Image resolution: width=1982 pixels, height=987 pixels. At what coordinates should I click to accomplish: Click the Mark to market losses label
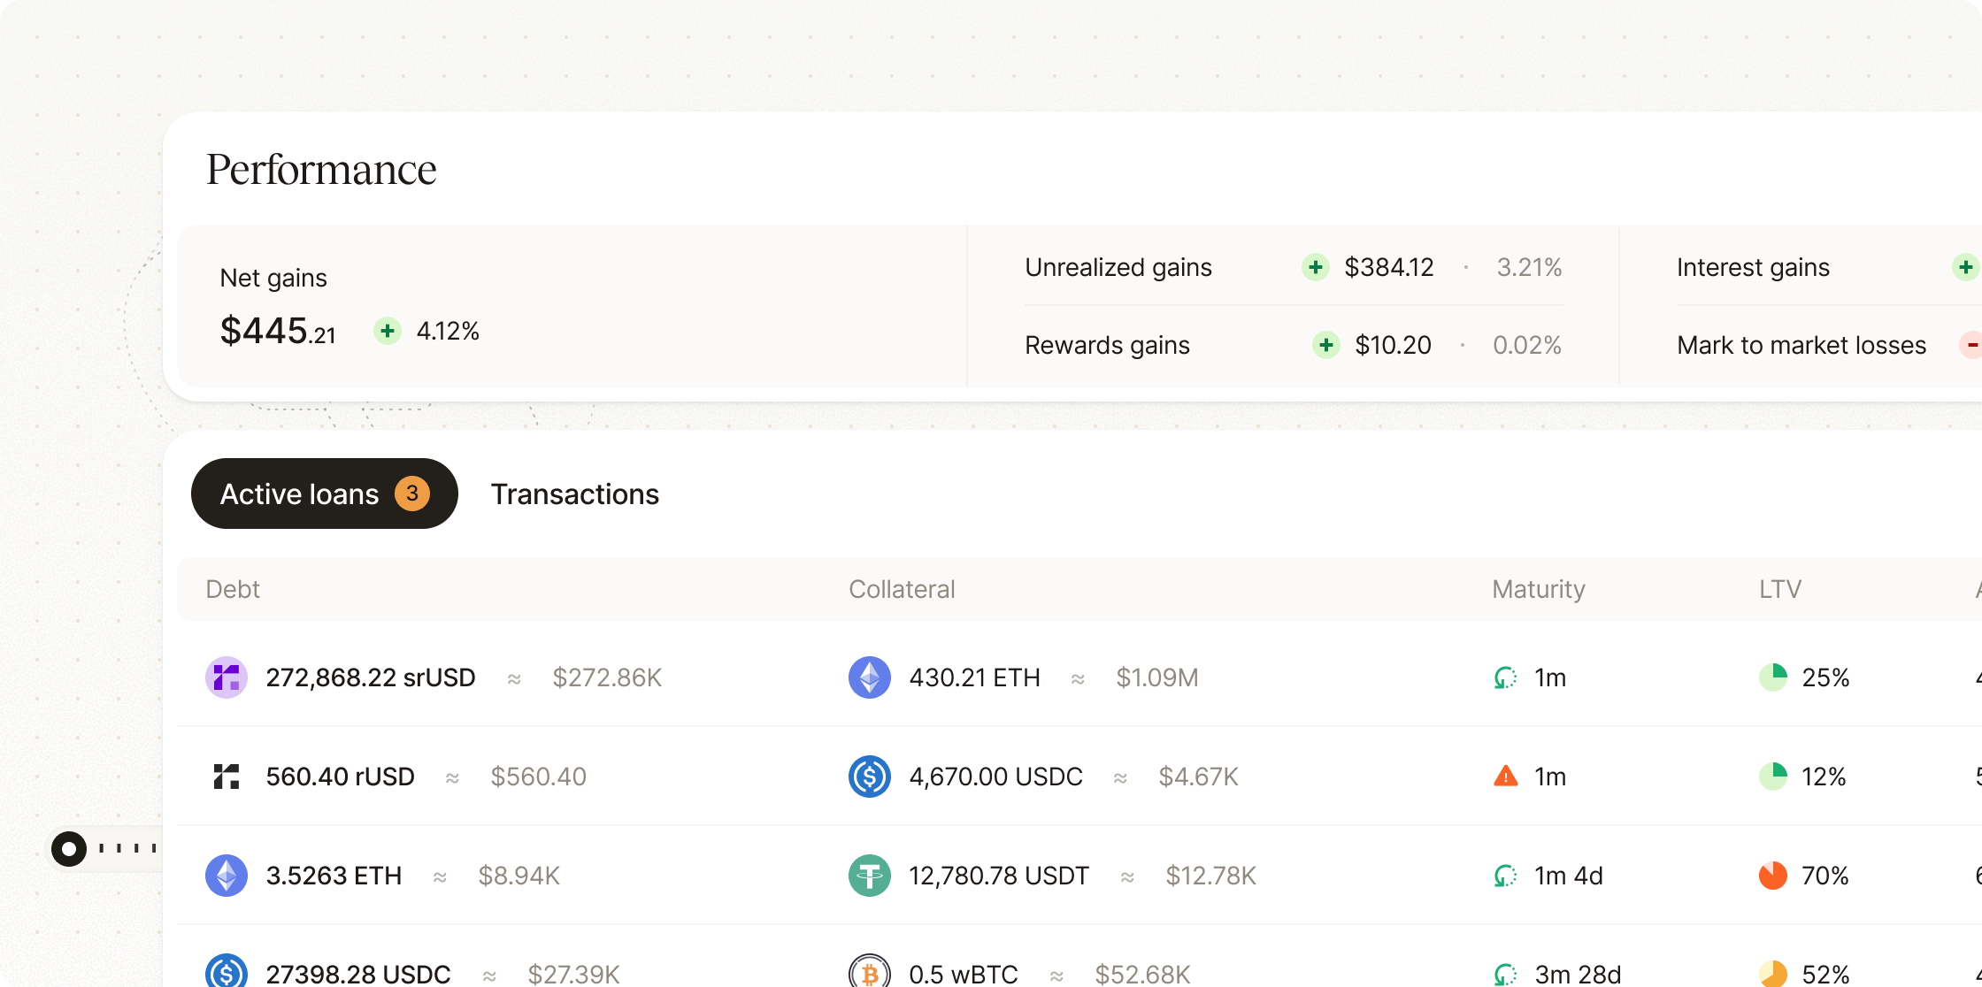coord(1801,345)
